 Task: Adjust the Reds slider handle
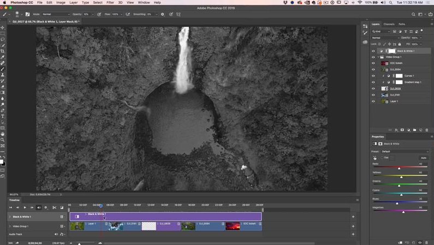tap(399, 168)
